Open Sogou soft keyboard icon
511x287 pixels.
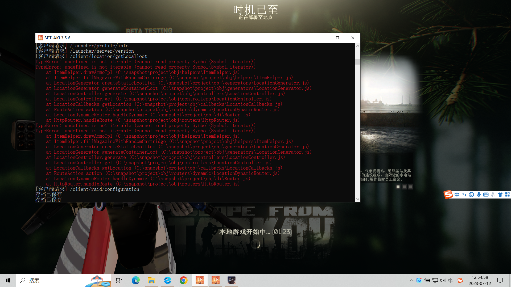[x=486, y=195]
